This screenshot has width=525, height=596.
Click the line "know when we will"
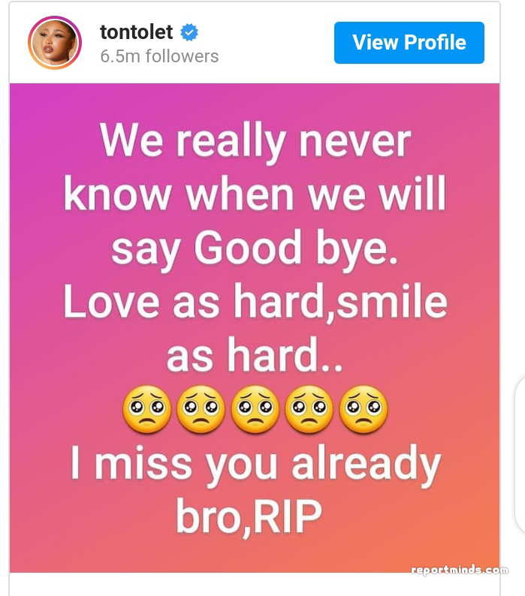[x=255, y=194]
